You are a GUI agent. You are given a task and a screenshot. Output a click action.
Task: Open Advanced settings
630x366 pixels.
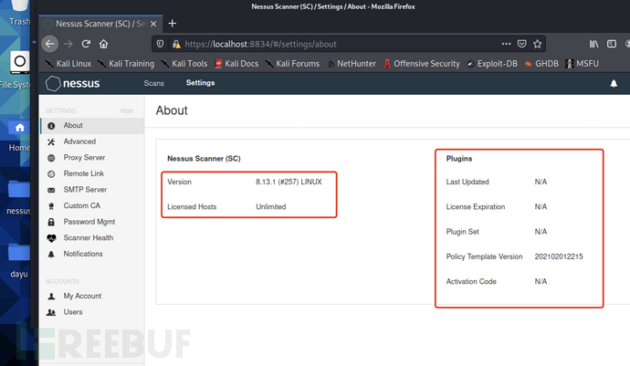[x=79, y=141]
